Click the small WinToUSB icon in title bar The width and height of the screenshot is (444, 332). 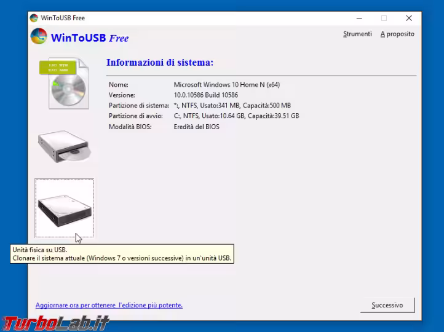tap(34, 18)
